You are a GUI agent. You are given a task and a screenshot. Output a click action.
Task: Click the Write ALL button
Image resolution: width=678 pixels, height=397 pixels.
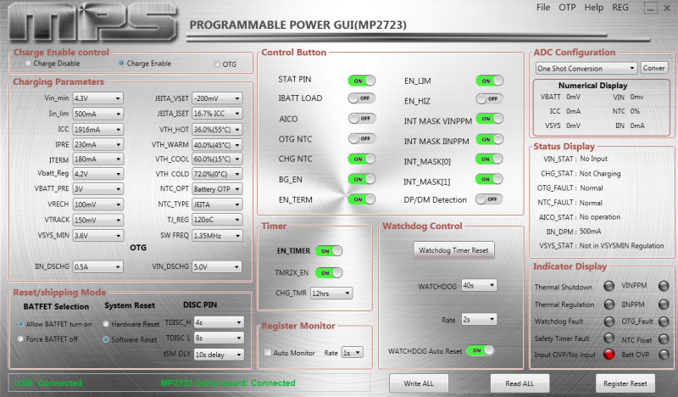tap(419, 383)
